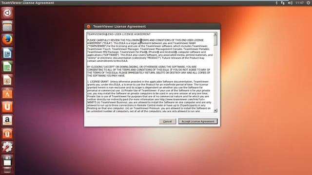312x175 pixels.
Task: Open Ubuntu Software Center from the launcher
Action: click(x=7, y=93)
